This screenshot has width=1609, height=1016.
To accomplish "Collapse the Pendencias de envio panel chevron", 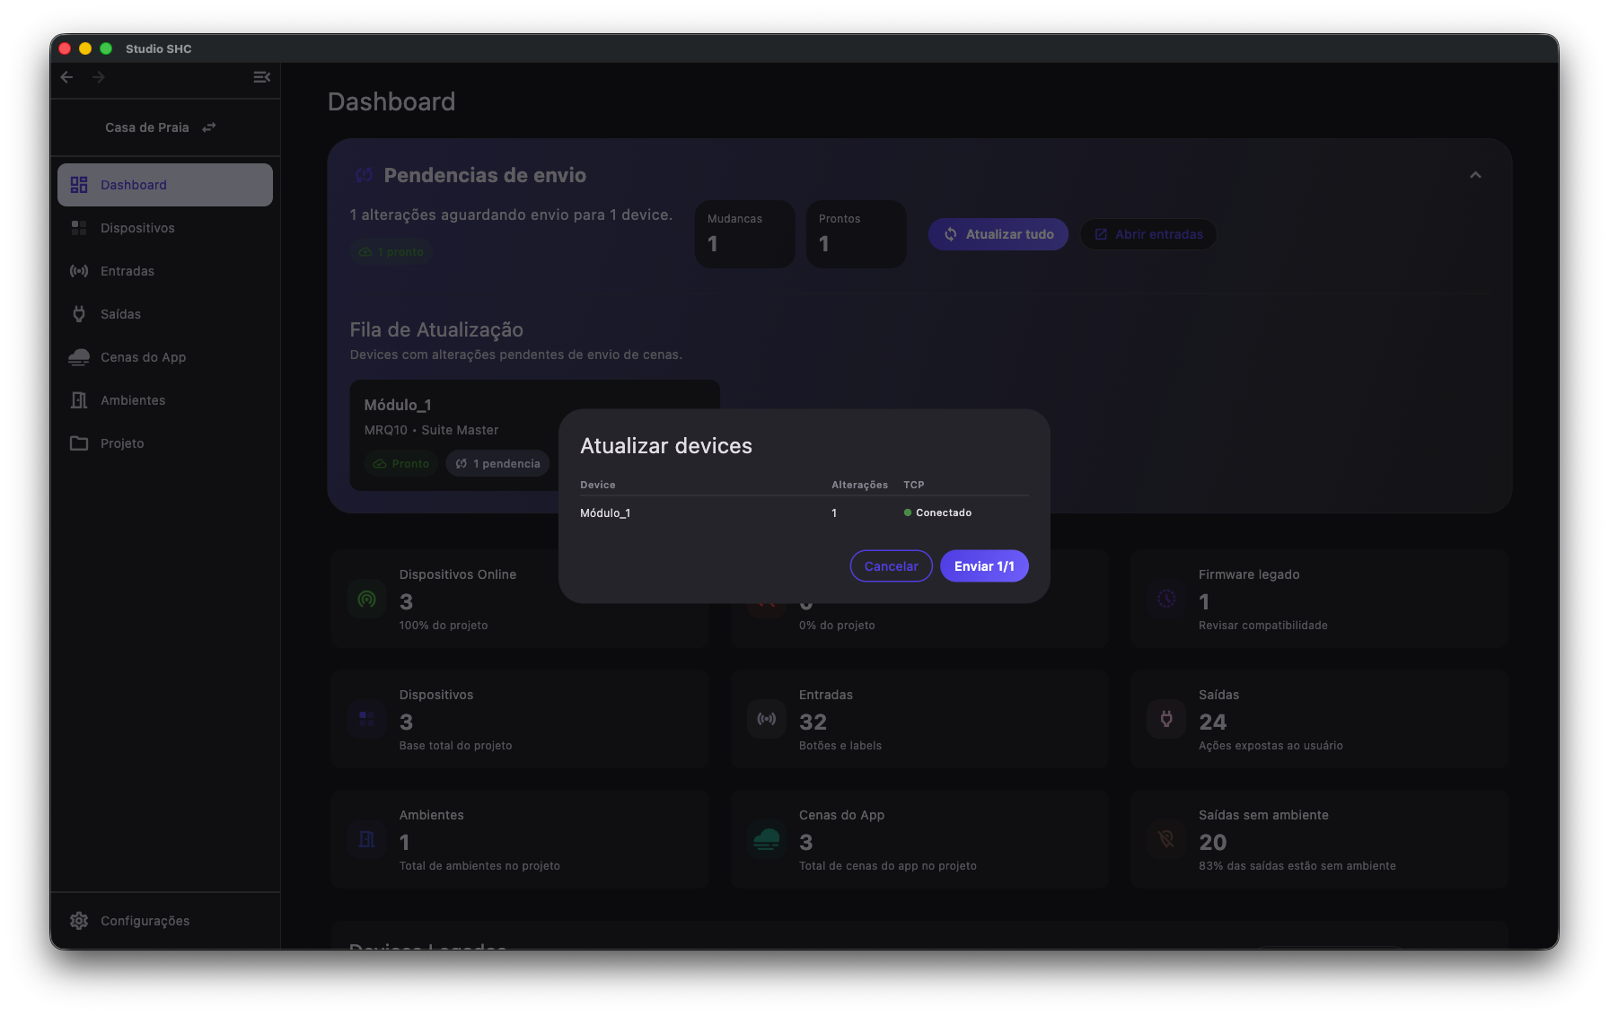I will (x=1475, y=175).
